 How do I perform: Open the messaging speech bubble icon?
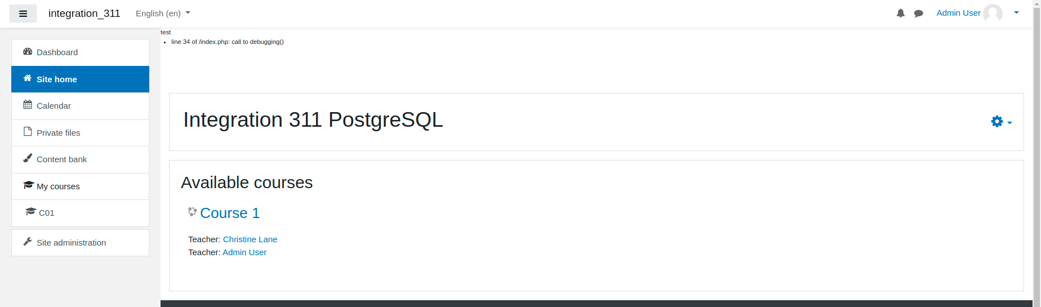click(919, 14)
